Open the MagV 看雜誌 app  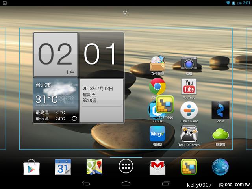point(157,136)
